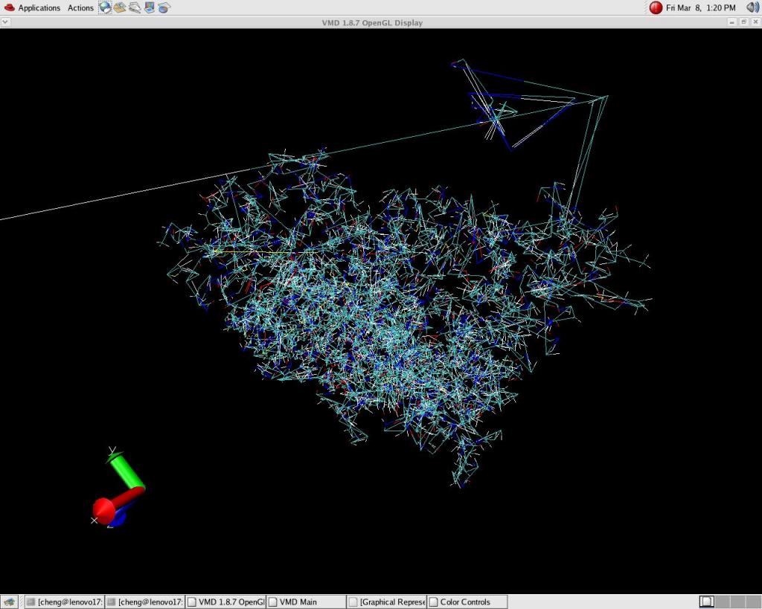762x609 pixels.
Task: Maximize the VMD OpenGL Display window
Action: click(743, 22)
